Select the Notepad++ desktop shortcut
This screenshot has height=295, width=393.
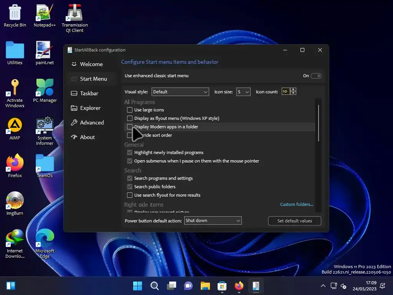[45, 16]
